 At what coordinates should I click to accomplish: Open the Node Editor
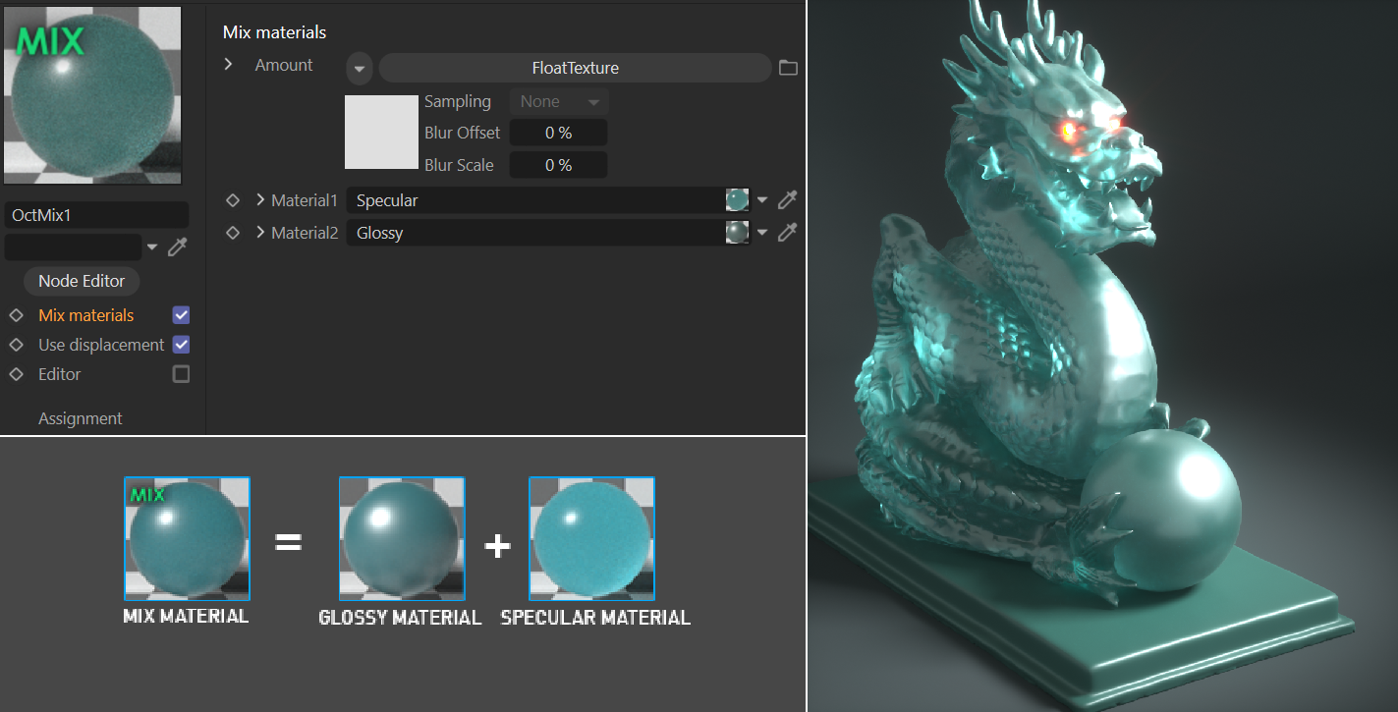pyautogui.click(x=82, y=281)
